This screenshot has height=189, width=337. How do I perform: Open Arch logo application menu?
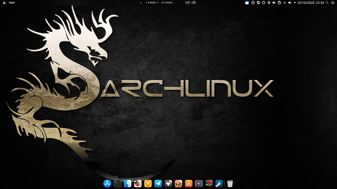[4, 2]
